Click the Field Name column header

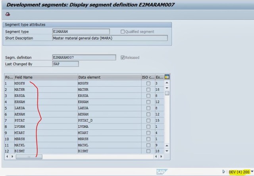(46, 77)
